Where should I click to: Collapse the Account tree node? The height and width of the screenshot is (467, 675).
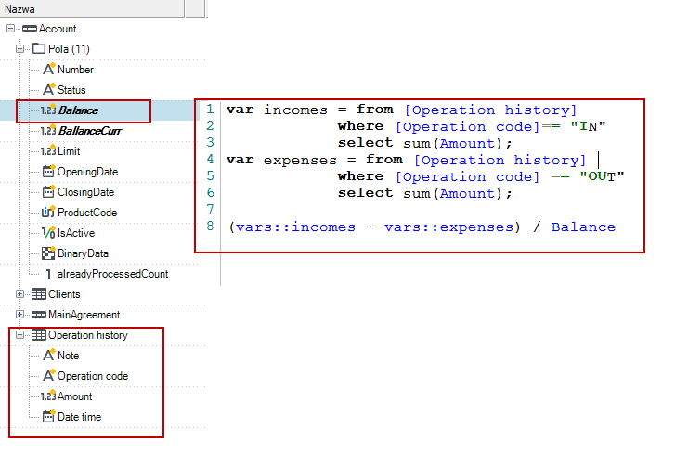coord(11,29)
